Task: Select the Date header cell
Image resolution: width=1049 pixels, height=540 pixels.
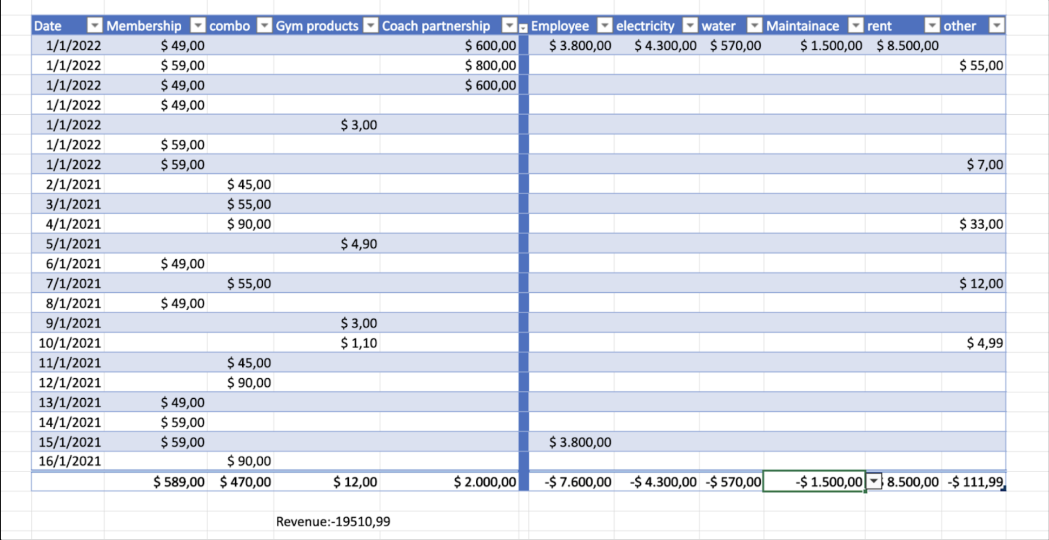Action: (68, 25)
